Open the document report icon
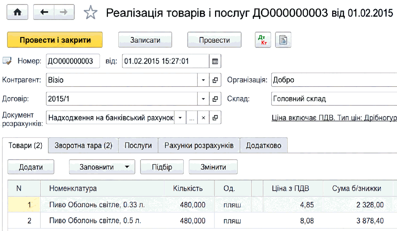The width and height of the screenshot is (397, 231). coord(283,40)
